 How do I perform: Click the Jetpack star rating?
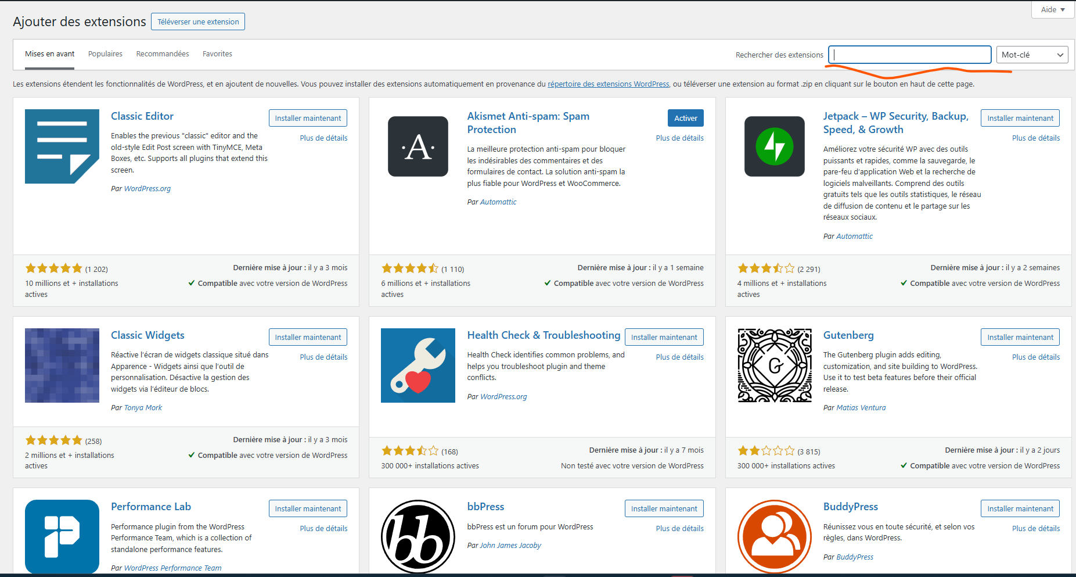[766, 268]
